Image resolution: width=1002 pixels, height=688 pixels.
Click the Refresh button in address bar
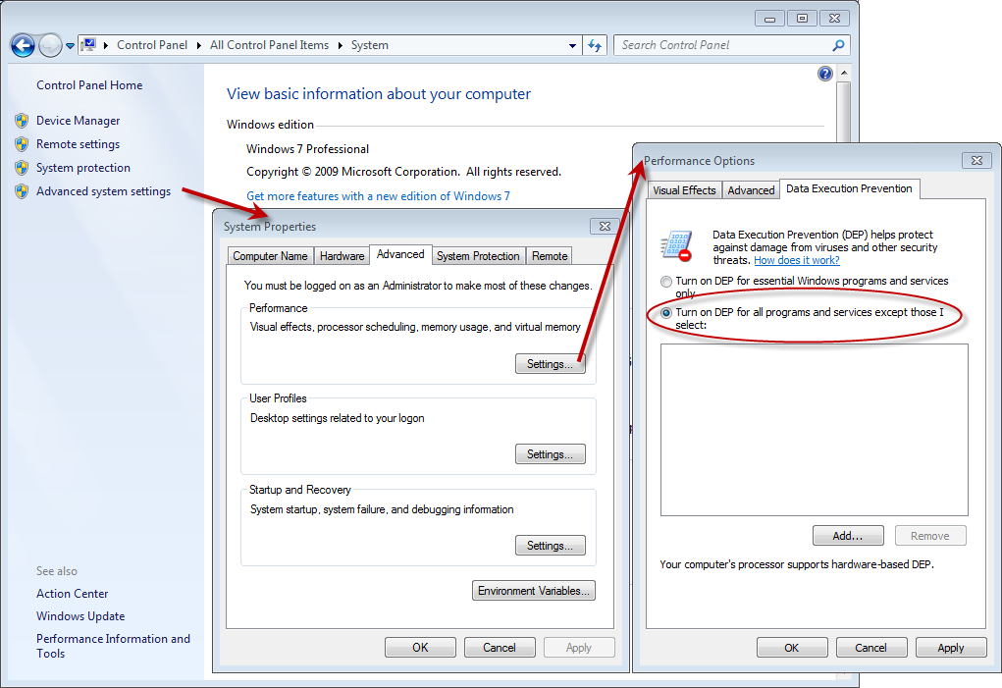point(595,45)
